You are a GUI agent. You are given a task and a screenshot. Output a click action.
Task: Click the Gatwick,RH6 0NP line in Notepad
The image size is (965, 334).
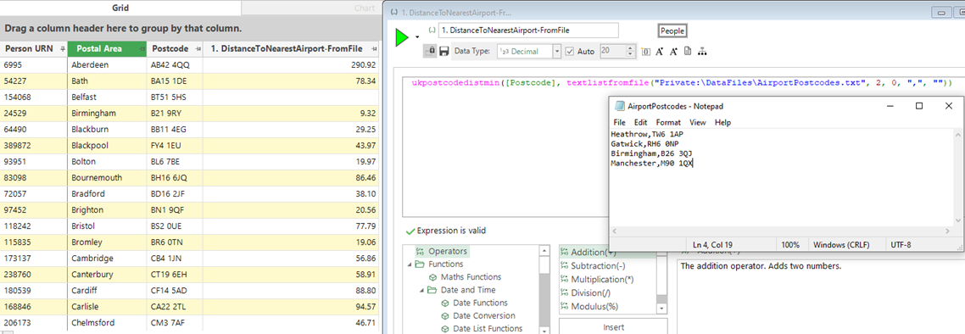(x=644, y=143)
